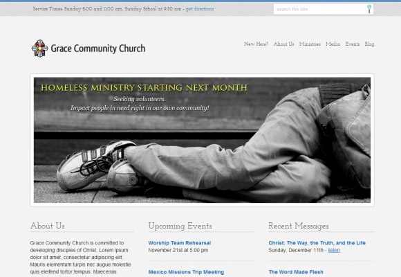This screenshot has height=277, width=401.
Task: Select Media in the navigation bar
Action: point(333,44)
